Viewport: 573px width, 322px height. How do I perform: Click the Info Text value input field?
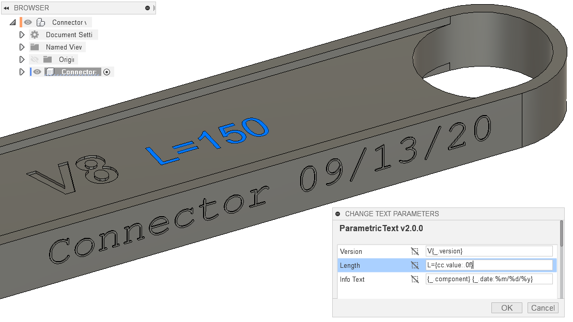click(489, 279)
